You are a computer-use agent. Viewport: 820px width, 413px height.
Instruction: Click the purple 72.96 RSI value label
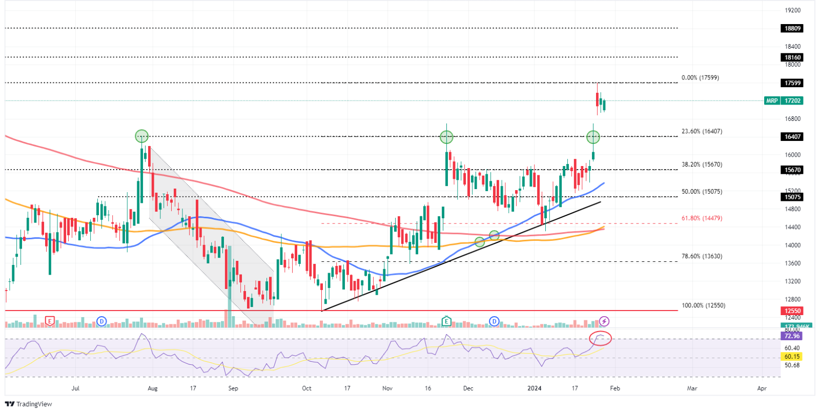point(792,336)
